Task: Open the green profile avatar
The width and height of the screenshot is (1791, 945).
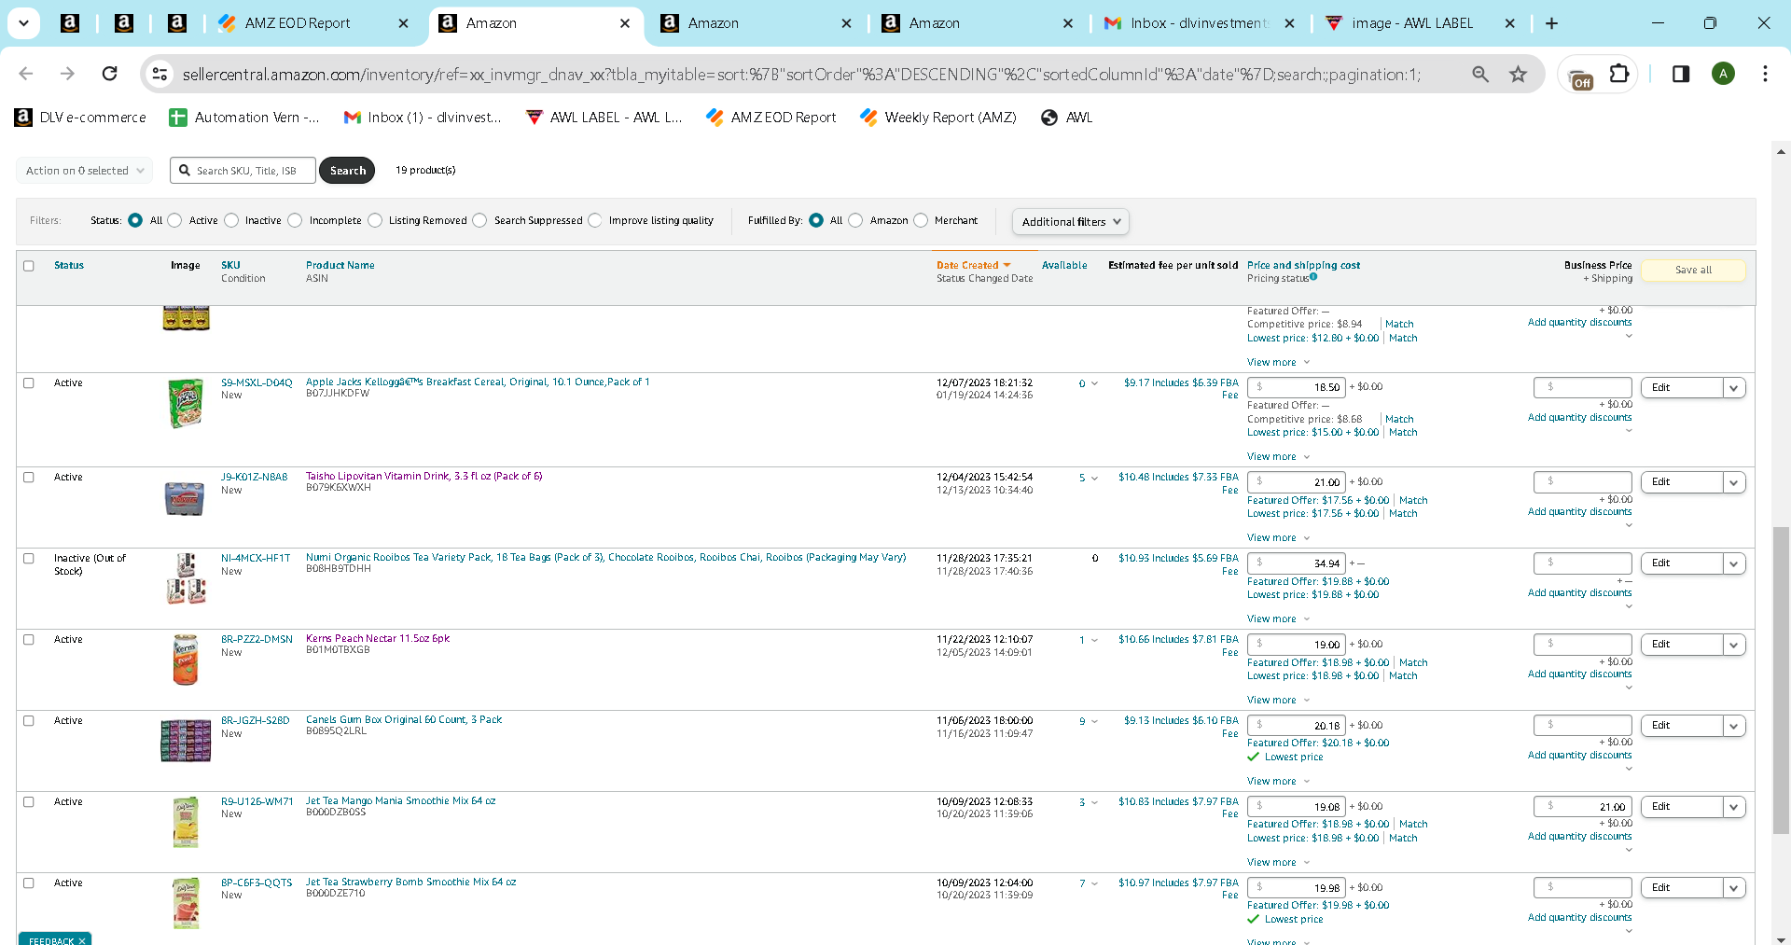Action: (1723, 74)
